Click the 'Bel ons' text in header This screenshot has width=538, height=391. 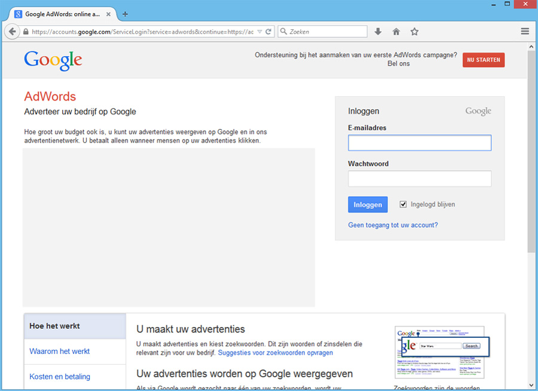click(x=399, y=64)
